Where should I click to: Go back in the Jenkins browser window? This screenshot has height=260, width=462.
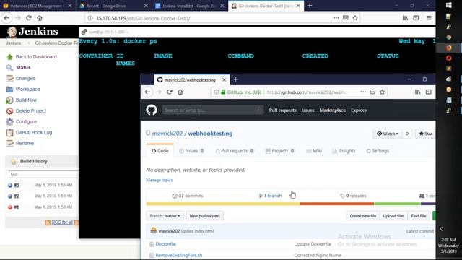click(x=6, y=18)
